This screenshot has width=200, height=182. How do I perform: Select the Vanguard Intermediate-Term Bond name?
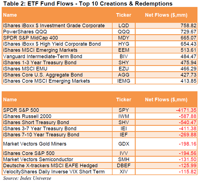coord(42,56)
